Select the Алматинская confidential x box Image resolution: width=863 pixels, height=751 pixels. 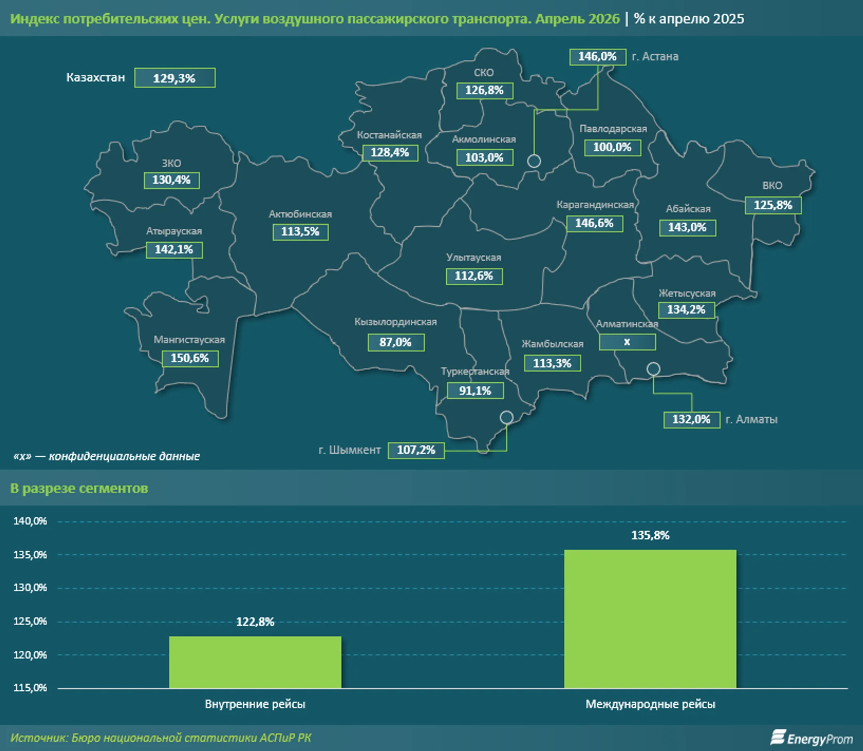pyautogui.click(x=627, y=342)
